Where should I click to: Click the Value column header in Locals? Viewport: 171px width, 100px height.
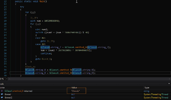(74, 88)
